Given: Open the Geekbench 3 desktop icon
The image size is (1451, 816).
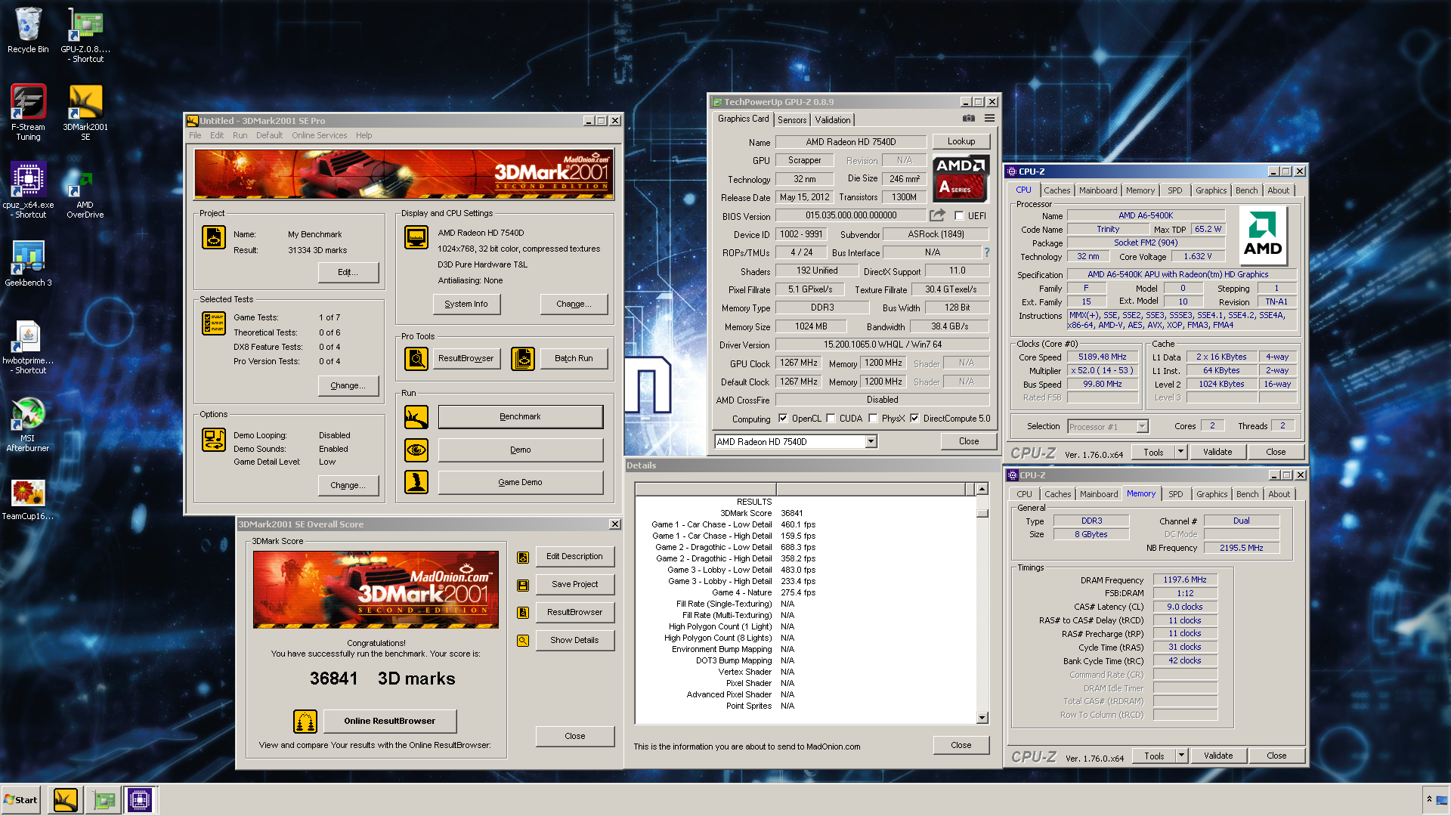Looking at the screenshot, I should tap(28, 263).
